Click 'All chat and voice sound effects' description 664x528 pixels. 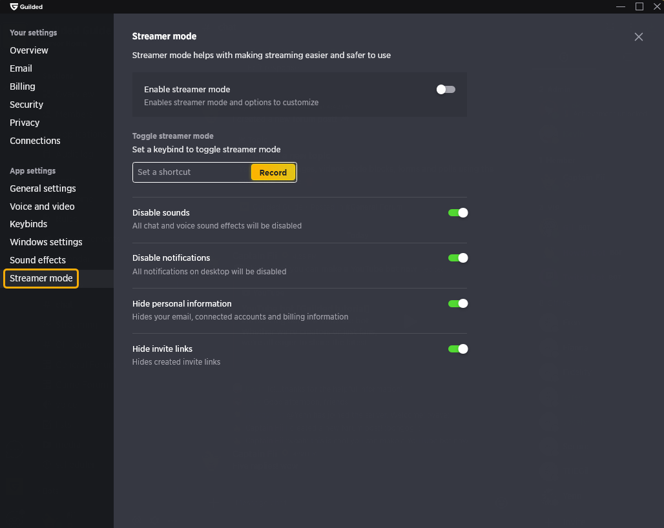click(x=217, y=226)
